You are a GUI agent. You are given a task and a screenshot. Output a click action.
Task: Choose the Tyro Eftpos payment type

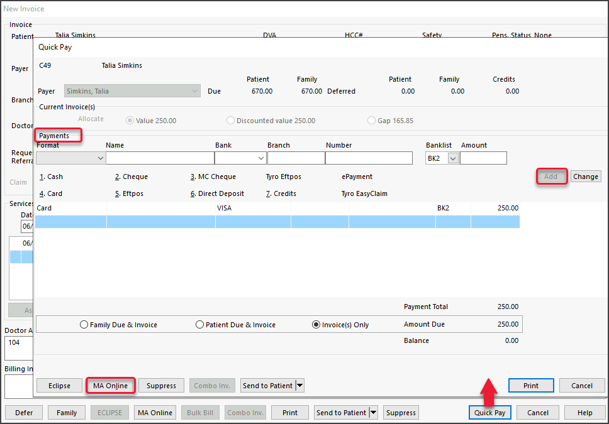click(284, 177)
